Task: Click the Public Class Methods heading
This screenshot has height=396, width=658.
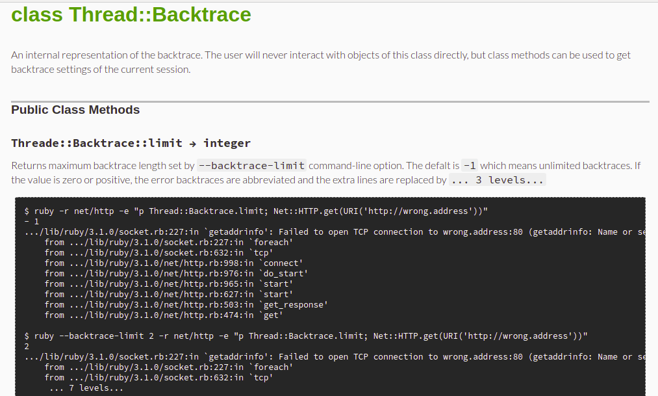Action: 75,110
